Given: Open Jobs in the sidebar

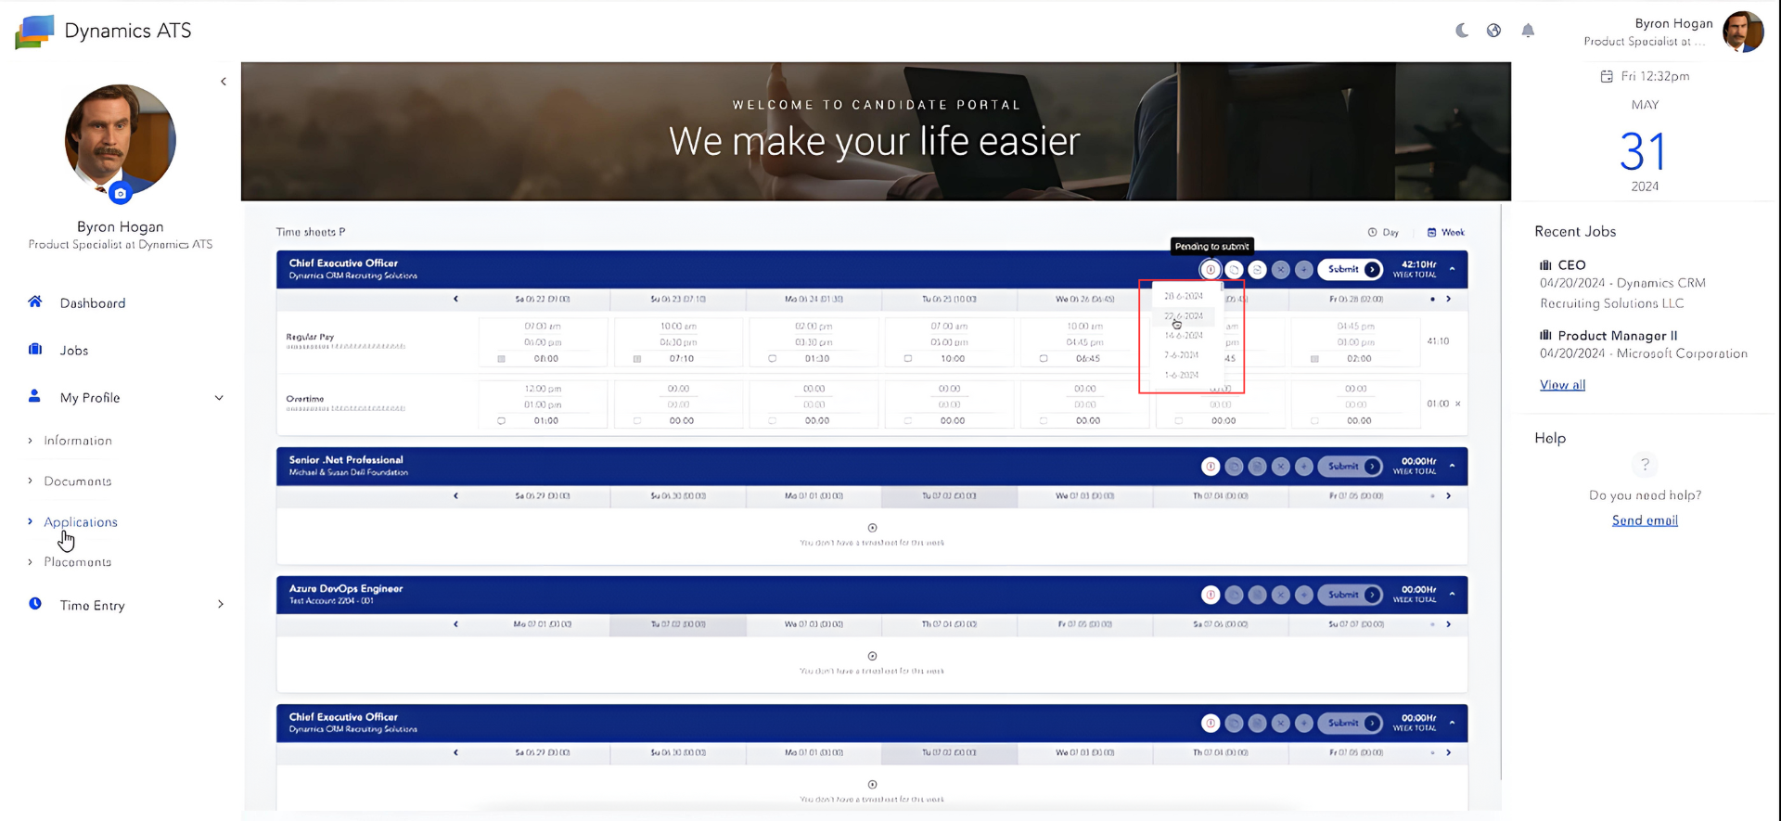Looking at the screenshot, I should 74,351.
